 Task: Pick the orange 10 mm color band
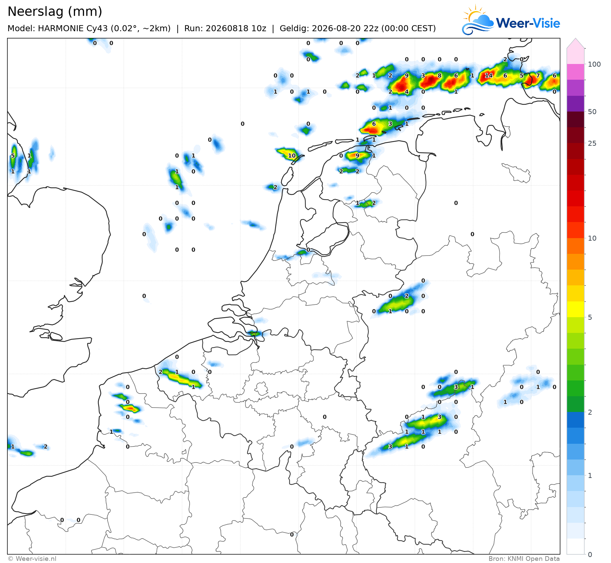[575, 246]
